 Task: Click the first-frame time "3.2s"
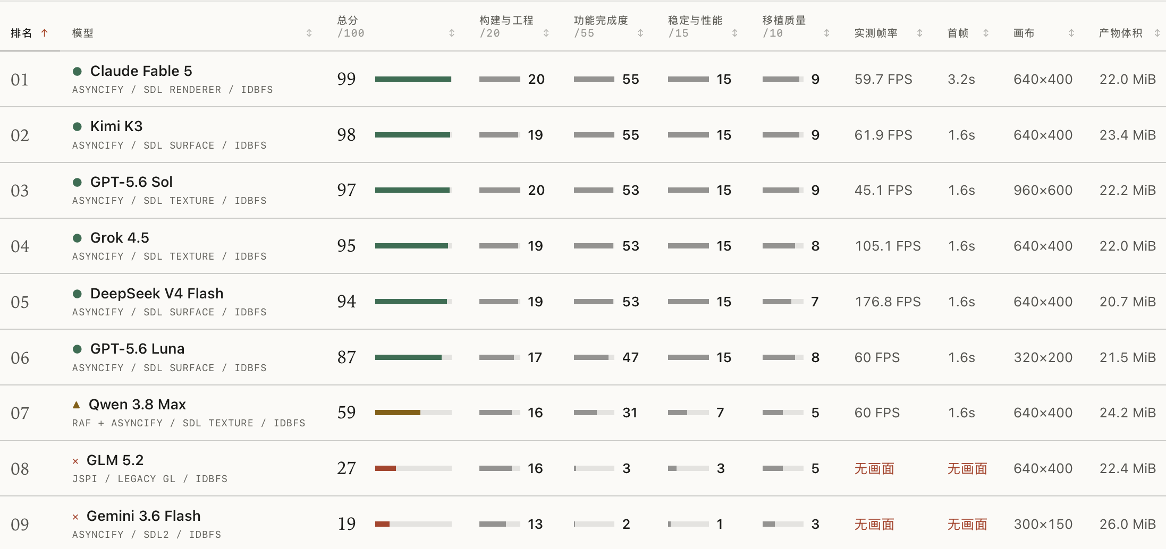[x=961, y=79]
